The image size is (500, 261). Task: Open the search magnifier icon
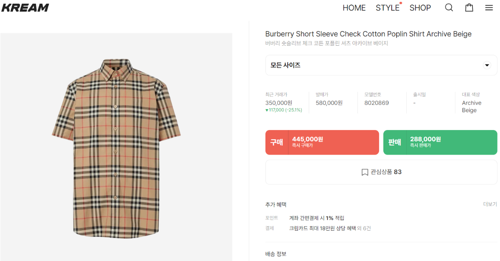click(449, 7)
